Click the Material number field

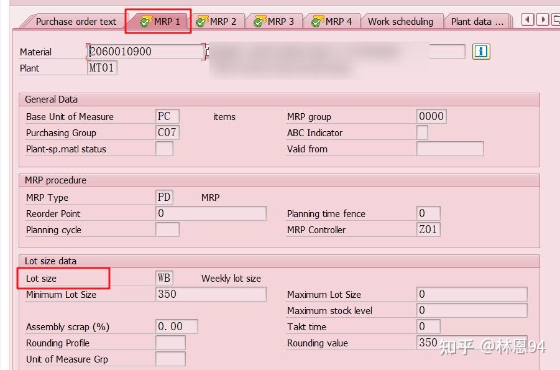click(144, 52)
